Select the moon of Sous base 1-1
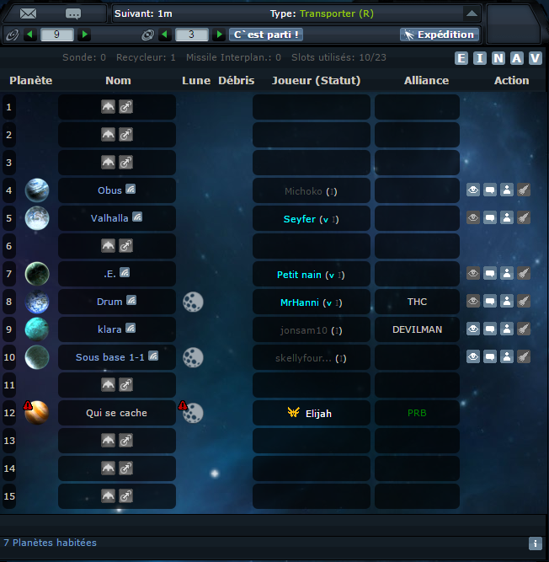 193,357
